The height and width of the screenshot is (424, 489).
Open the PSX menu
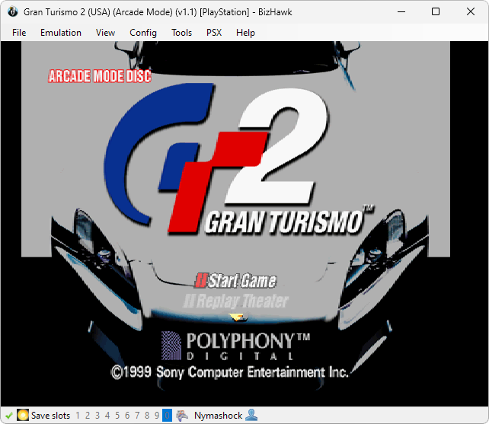point(214,33)
